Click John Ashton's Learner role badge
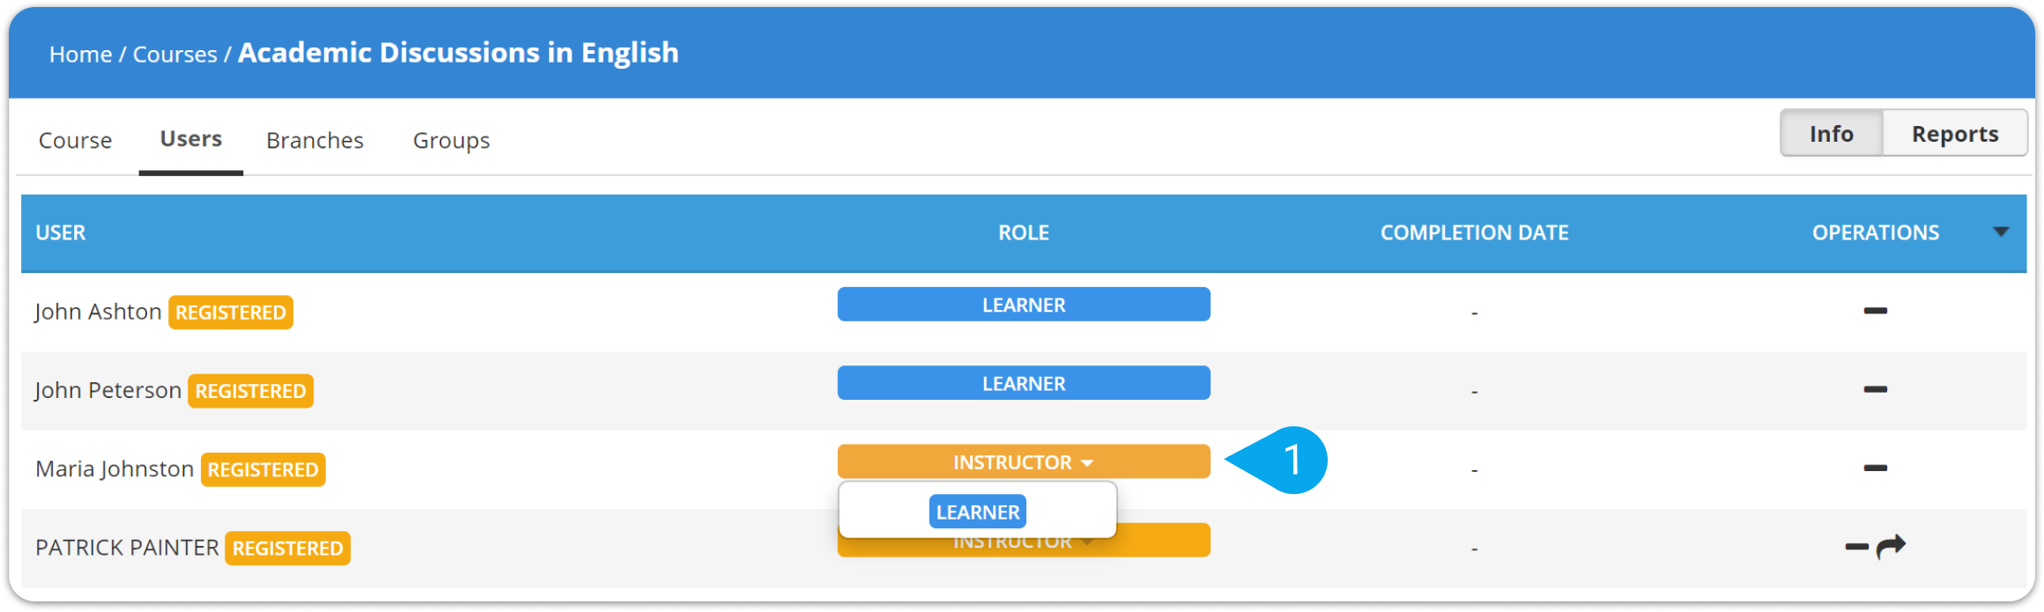The width and height of the screenshot is (2044, 612). pos(1023,305)
